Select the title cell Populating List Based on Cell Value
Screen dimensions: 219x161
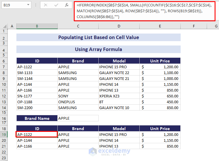[x=98, y=37]
